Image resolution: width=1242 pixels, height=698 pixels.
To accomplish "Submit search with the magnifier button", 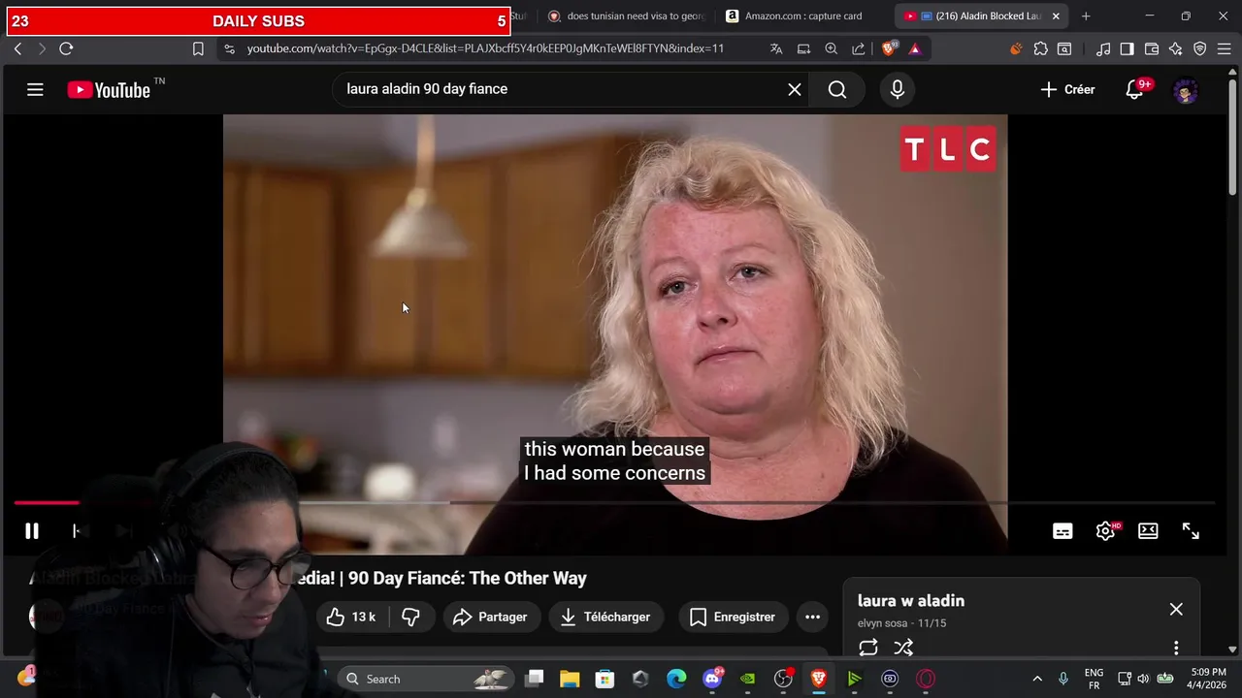I will click(837, 89).
